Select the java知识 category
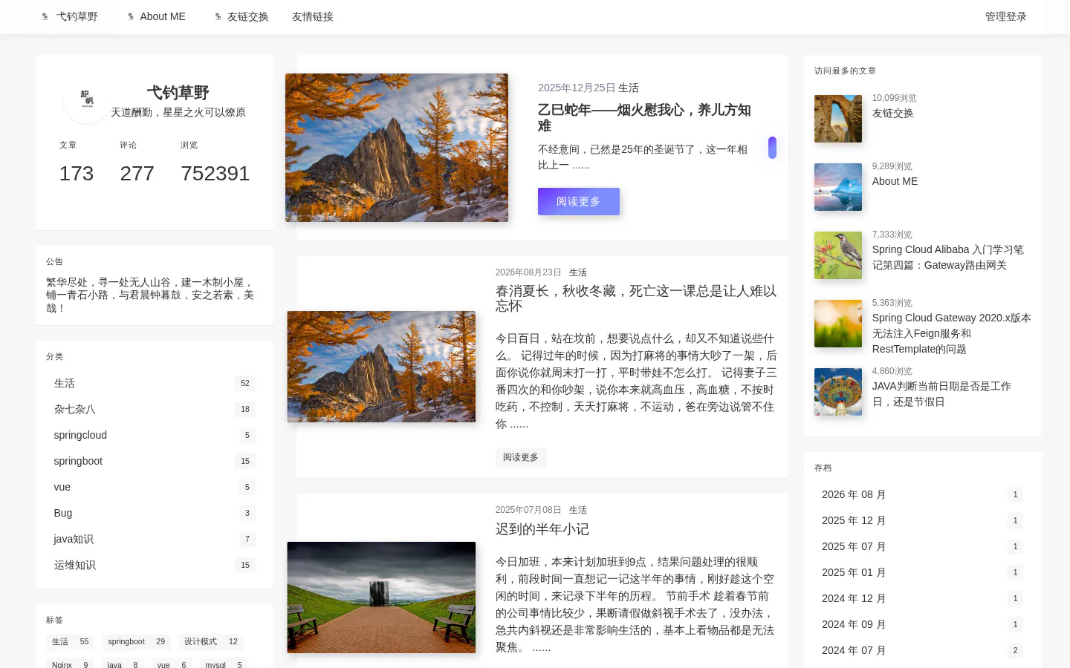 point(155,539)
